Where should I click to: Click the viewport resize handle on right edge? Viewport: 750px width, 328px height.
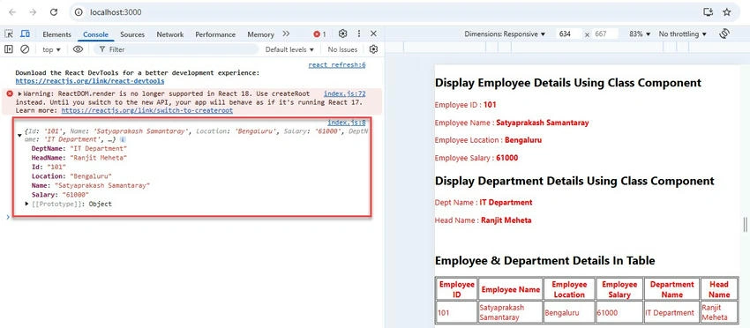tap(745, 224)
